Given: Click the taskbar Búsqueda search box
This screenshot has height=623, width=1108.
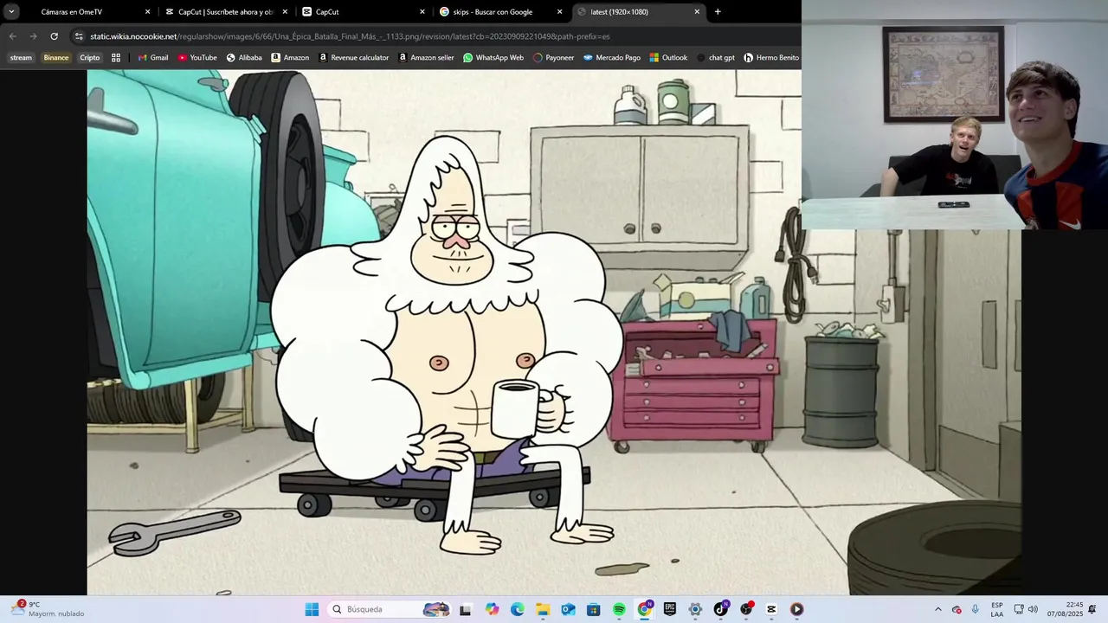Looking at the screenshot, I should click(x=390, y=609).
